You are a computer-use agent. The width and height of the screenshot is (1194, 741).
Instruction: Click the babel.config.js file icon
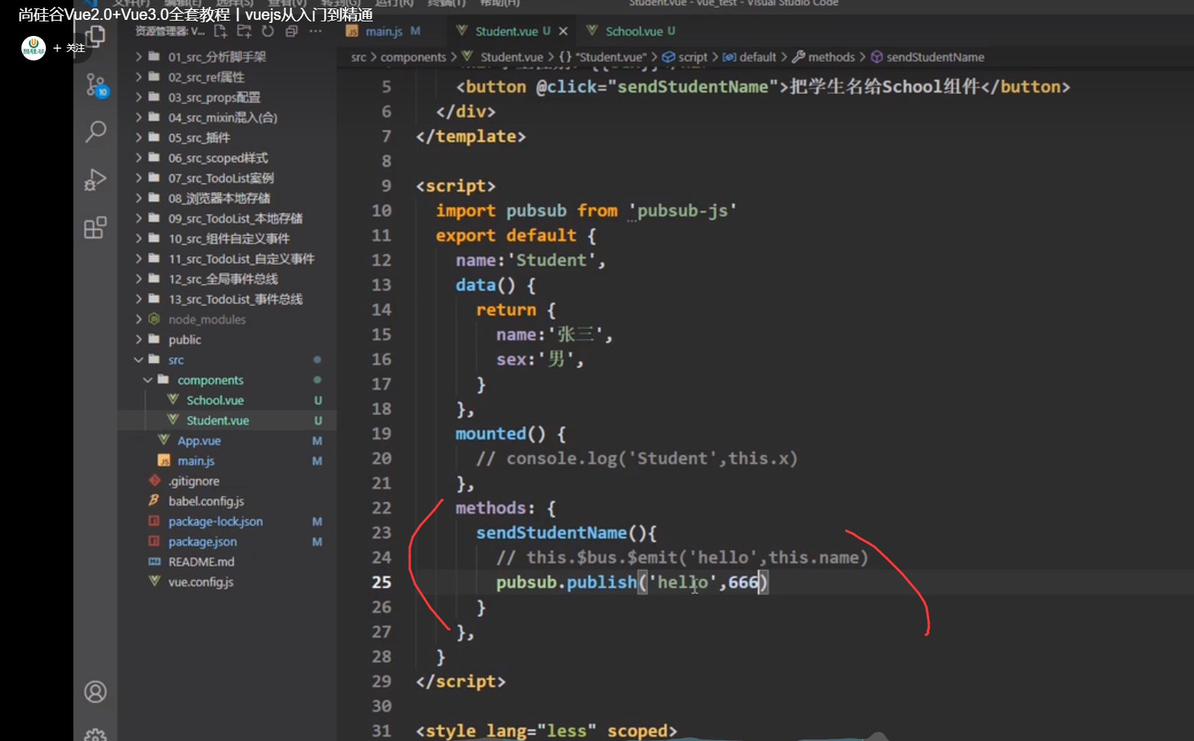click(x=154, y=501)
